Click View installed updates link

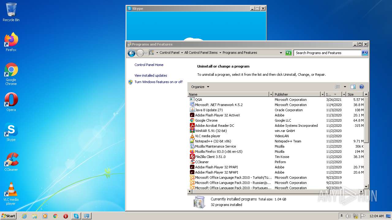[151, 75]
